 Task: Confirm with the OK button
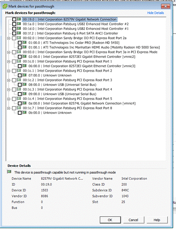pos(110,220)
